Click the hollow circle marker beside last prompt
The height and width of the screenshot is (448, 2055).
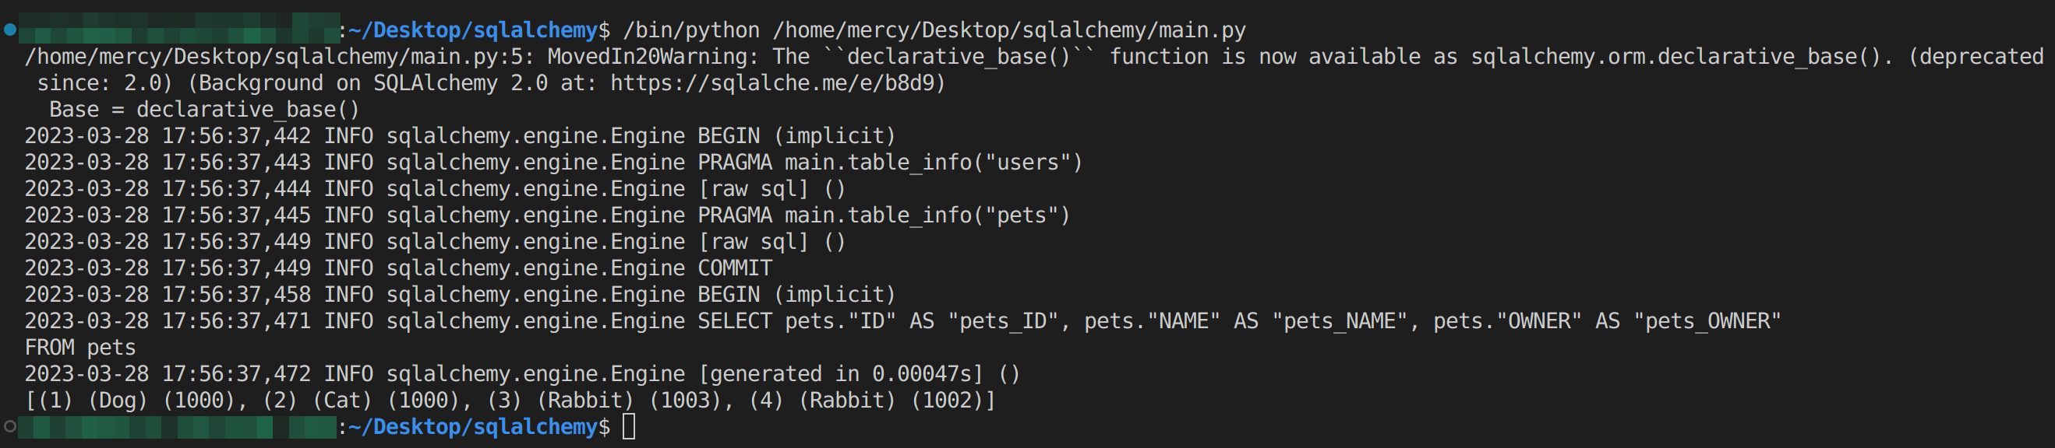[x=9, y=426]
